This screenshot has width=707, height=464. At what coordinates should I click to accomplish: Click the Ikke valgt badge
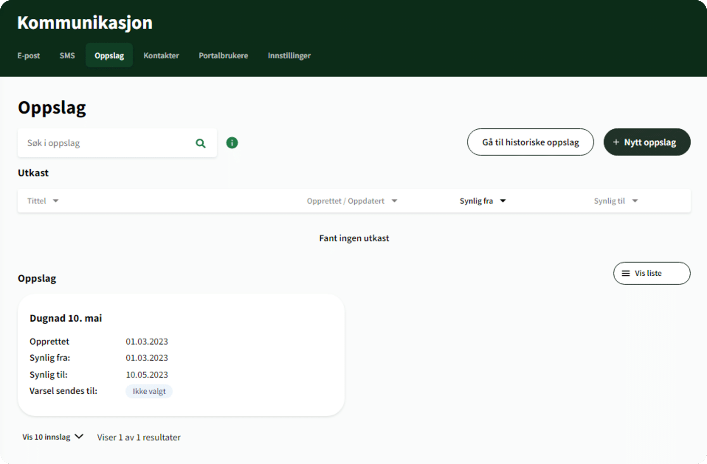[x=149, y=391]
